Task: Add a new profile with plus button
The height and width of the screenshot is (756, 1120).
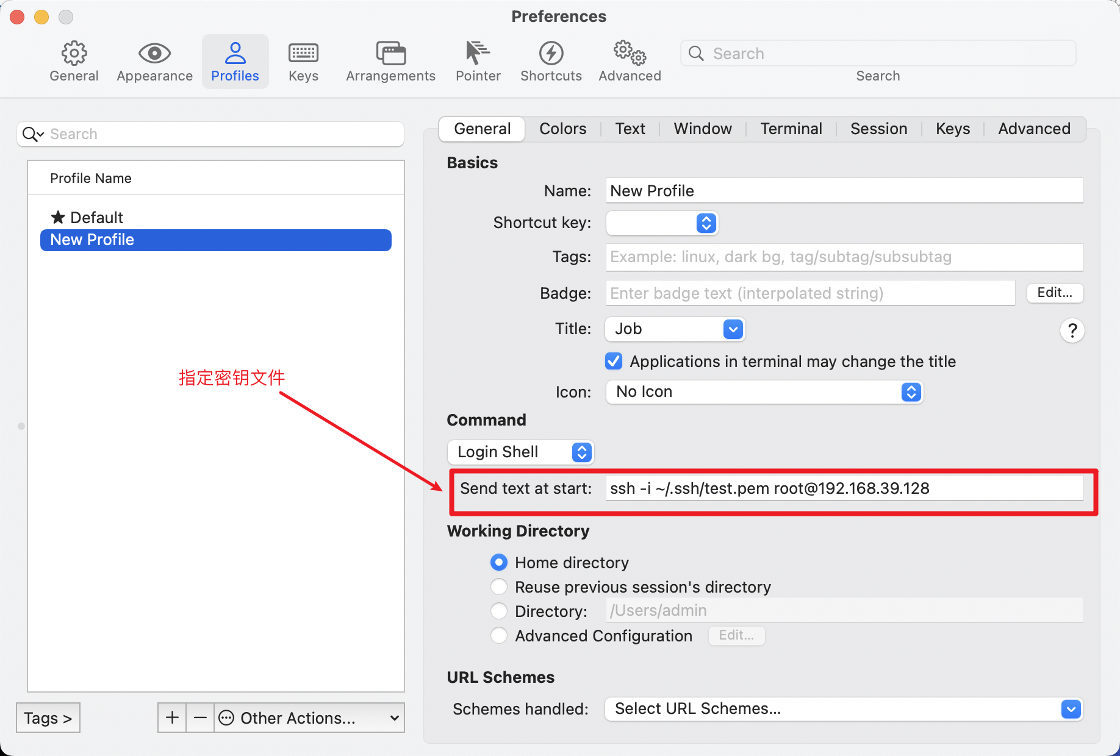Action: tap(172, 718)
